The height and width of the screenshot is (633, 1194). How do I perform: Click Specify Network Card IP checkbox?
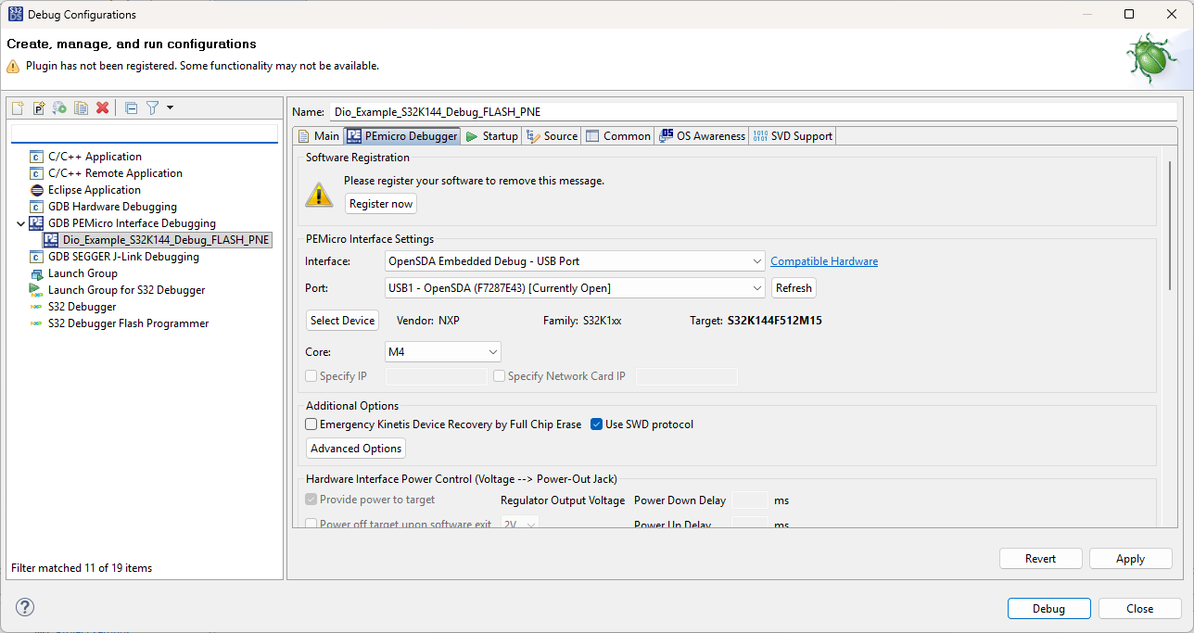pyautogui.click(x=500, y=376)
